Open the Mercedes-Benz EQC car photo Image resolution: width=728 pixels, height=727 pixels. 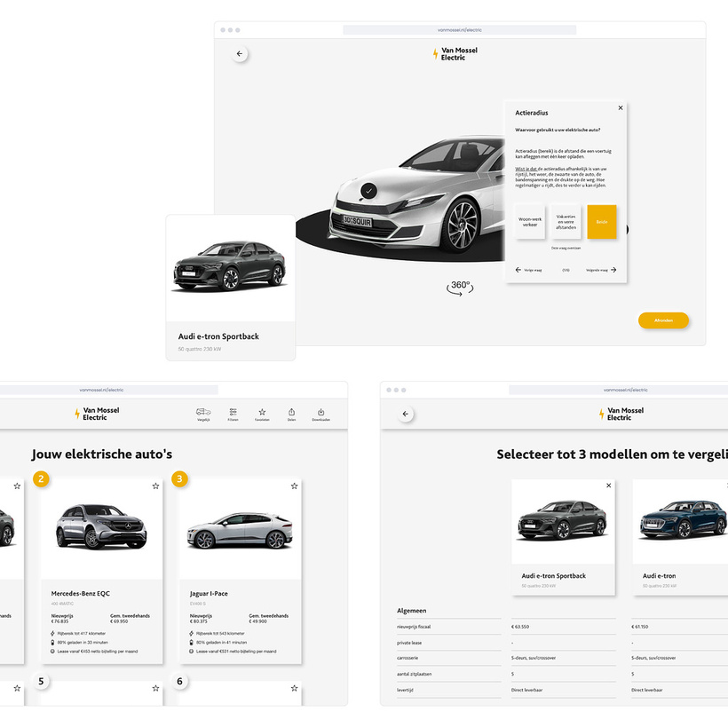click(x=101, y=527)
